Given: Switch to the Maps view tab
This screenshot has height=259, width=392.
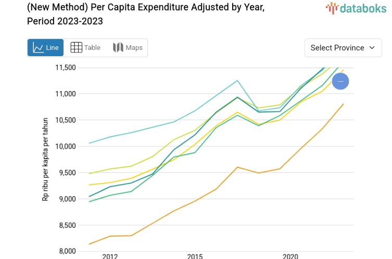Looking at the screenshot, I should click(128, 48).
